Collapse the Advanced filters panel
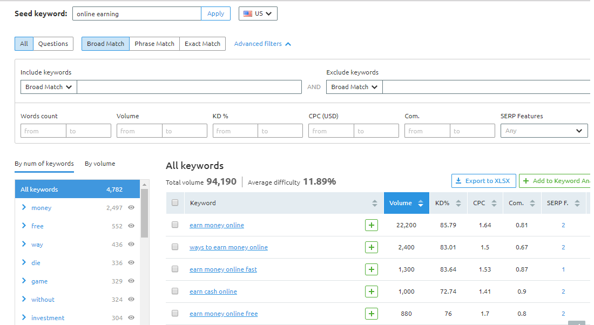594x325 pixels. (262, 44)
